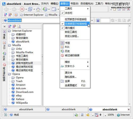Switch to the first about:blank tab

pyautogui.click(x=24, y=109)
